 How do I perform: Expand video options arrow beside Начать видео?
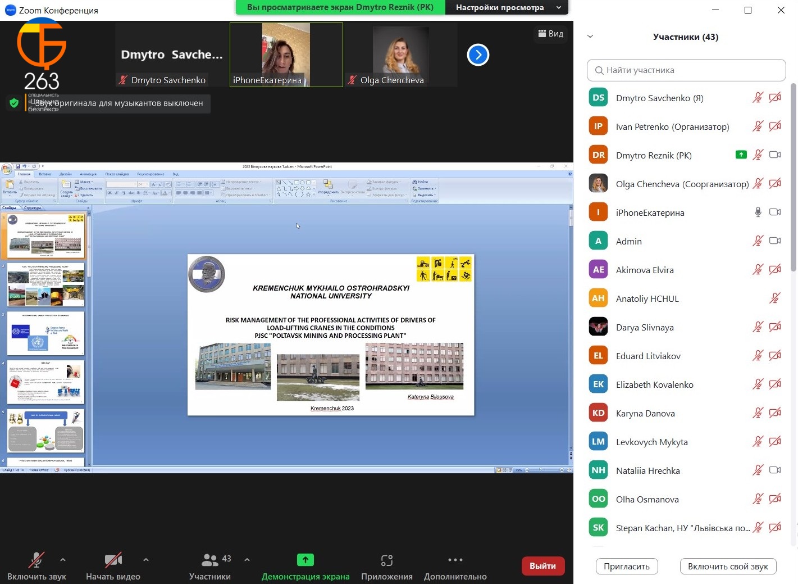coord(146,560)
